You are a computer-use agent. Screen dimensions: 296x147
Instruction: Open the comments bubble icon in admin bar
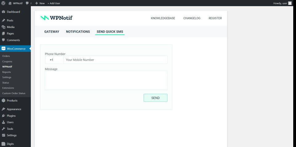coord(27,3)
